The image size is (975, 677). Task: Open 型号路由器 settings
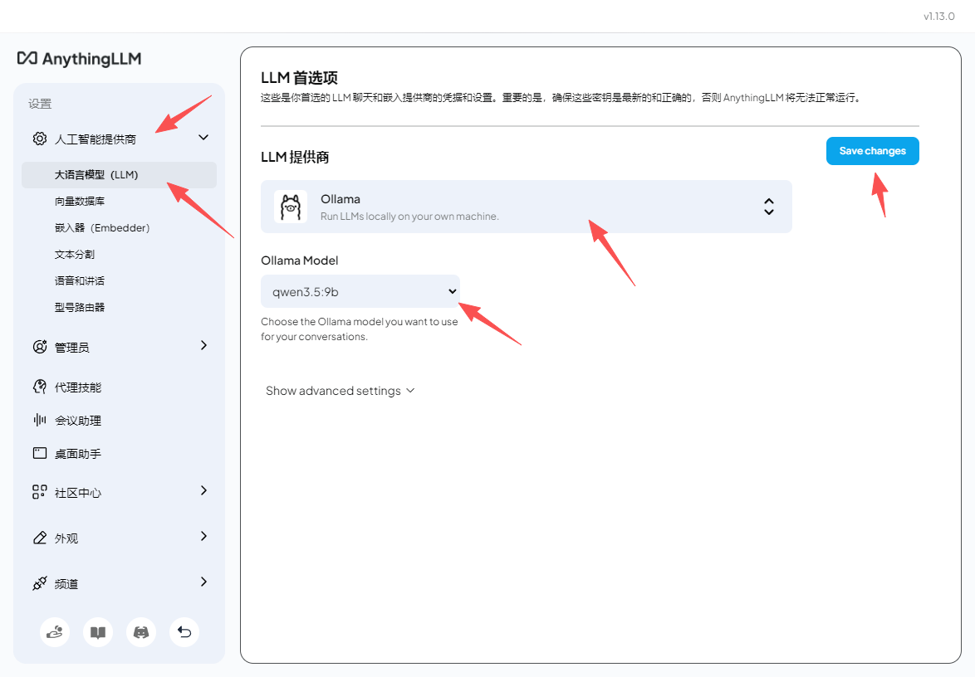[80, 308]
